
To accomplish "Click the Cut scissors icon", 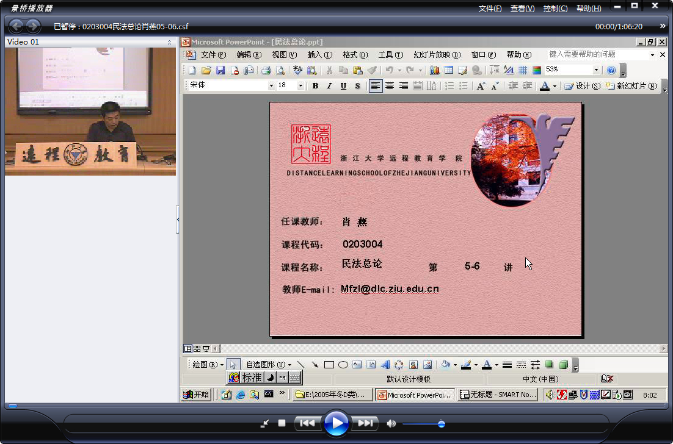I will 329,70.
